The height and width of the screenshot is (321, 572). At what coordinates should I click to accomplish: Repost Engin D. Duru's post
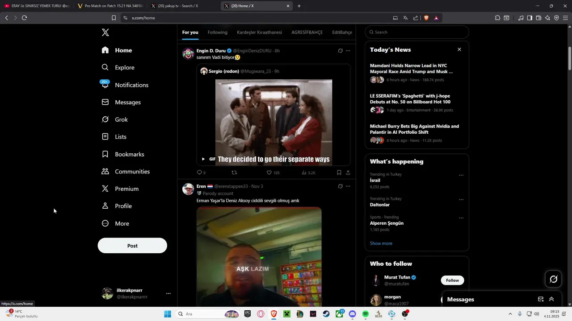click(234, 173)
